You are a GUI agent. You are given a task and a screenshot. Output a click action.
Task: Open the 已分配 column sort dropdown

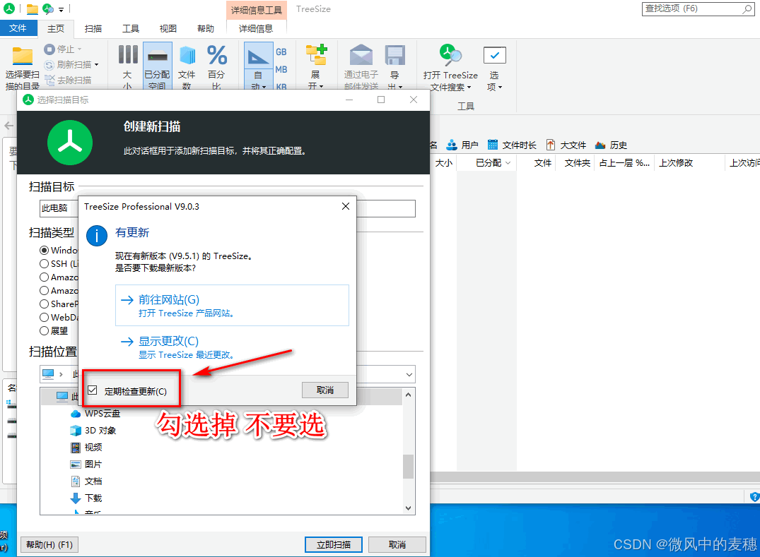(x=508, y=163)
